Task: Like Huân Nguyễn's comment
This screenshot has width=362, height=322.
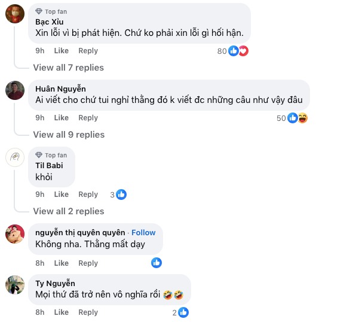Action: click(x=62, y=118)
